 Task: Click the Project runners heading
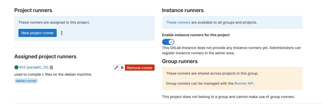click(33, 10)
